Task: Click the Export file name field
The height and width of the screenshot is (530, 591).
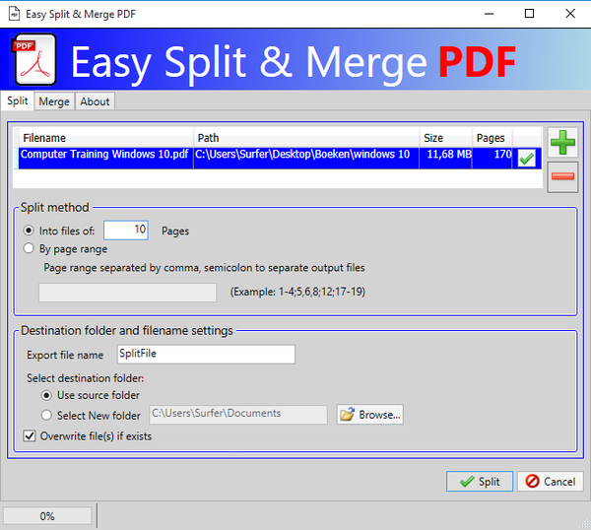Action: point(204,354)
